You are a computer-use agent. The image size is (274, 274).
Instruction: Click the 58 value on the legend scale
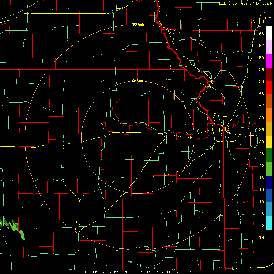262,58
